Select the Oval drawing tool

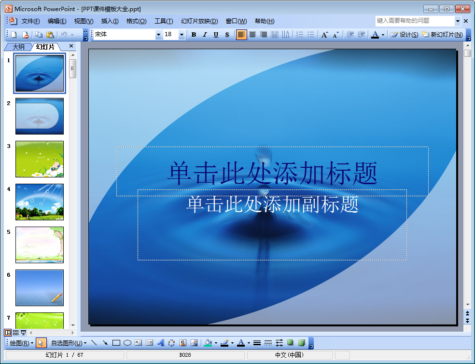click(127, 343)
